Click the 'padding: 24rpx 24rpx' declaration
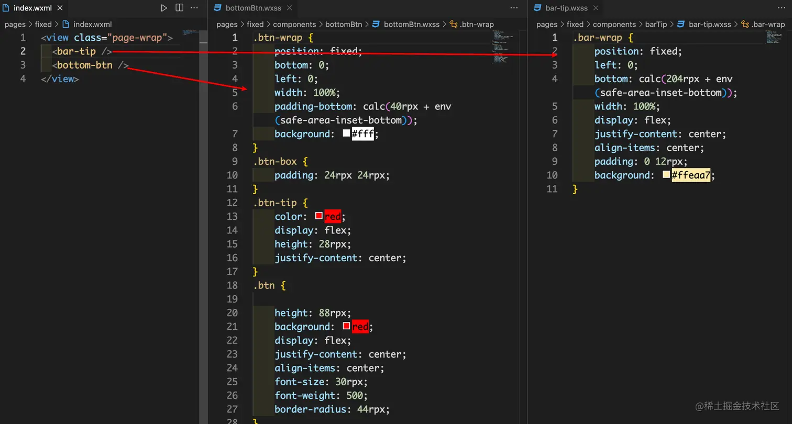Viewport: 792px width, 424px height. pyautogui.click(x=332, y=175)
